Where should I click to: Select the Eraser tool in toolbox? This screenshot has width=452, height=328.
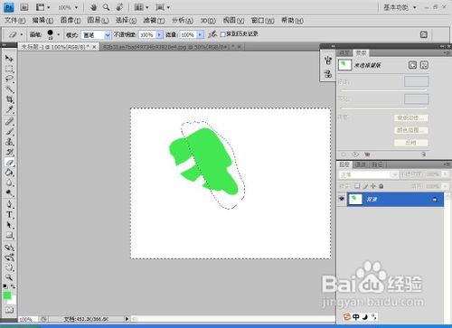click(x=9, y=163)
